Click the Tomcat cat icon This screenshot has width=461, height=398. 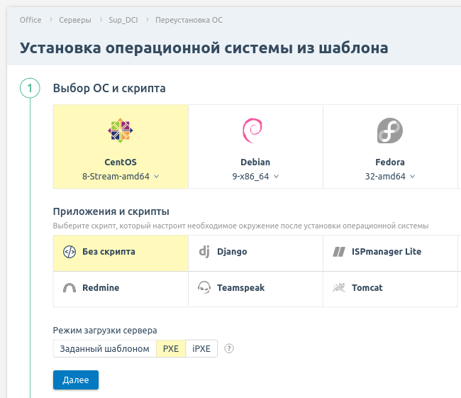point(339,287)
